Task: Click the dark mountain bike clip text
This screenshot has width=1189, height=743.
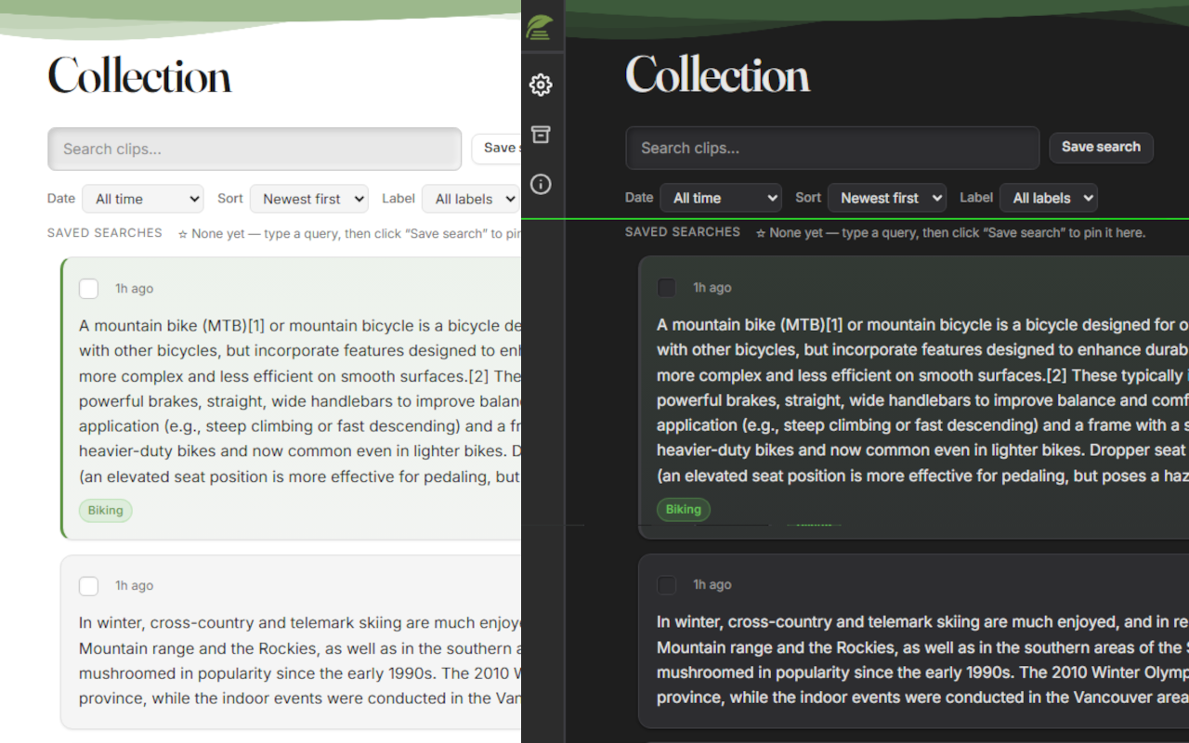Action: coord(922,400)
